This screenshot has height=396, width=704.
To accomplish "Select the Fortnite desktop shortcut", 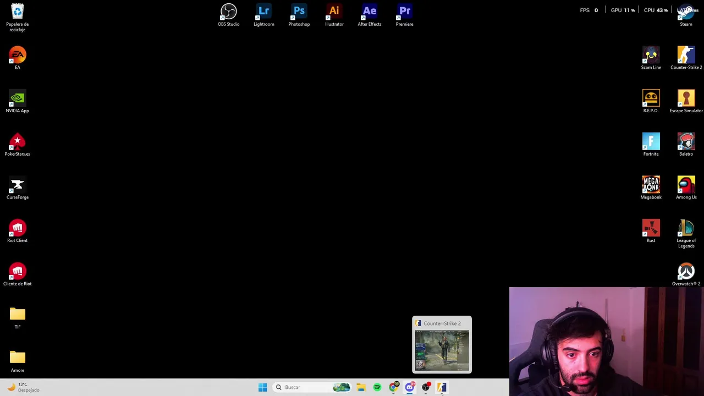I will pos(651,144).
